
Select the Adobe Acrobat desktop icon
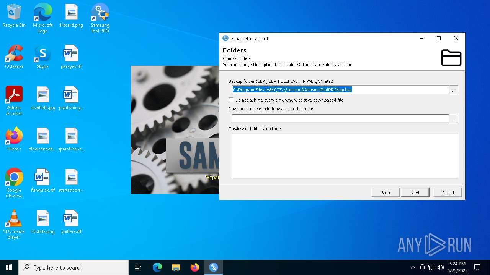click(14, 101)
